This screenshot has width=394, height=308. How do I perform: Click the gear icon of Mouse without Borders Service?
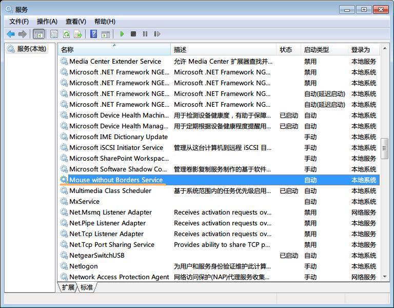pos(64,180)
